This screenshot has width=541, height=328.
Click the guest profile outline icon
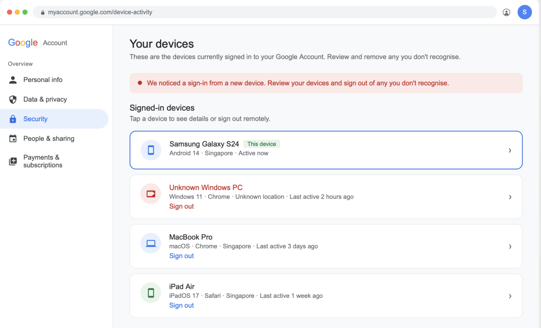click(506, 13)
